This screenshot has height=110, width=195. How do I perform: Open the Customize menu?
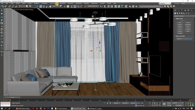(x=79, y=3)
